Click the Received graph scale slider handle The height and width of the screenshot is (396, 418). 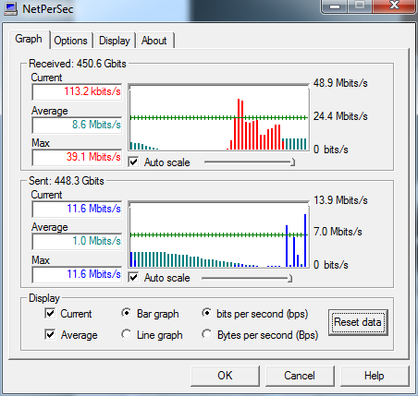tap(292, 162)
